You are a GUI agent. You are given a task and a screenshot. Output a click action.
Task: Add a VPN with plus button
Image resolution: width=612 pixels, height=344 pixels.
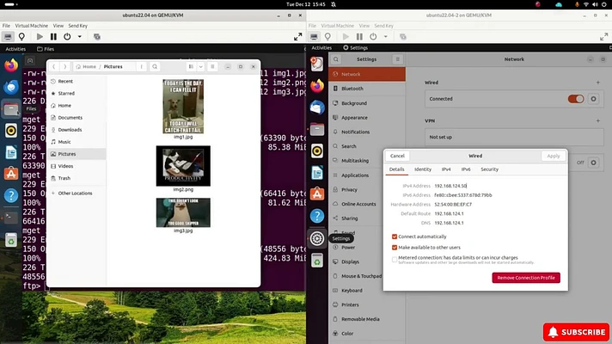tap(598, 120)
